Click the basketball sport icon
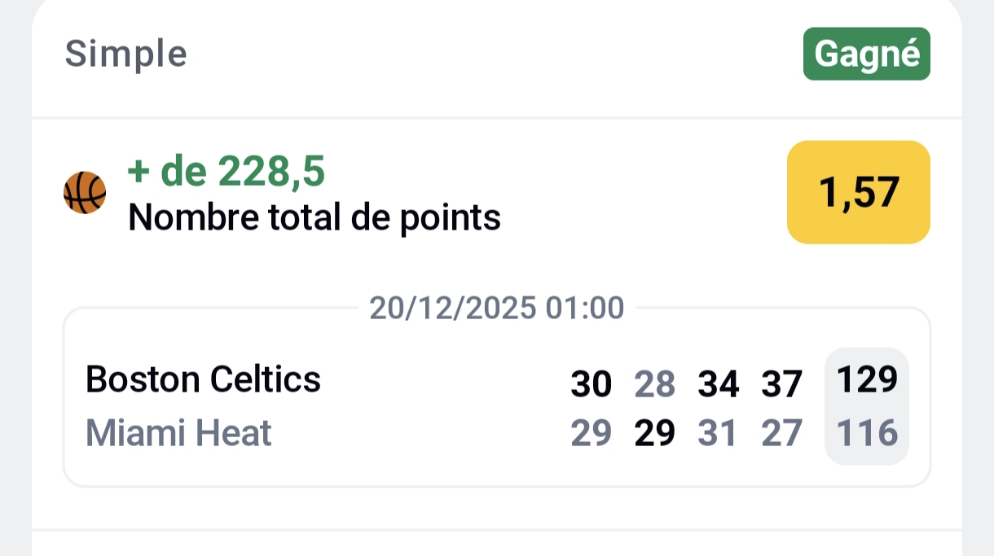The width and height of the screenshot is (994, 556). coord(85,193)
